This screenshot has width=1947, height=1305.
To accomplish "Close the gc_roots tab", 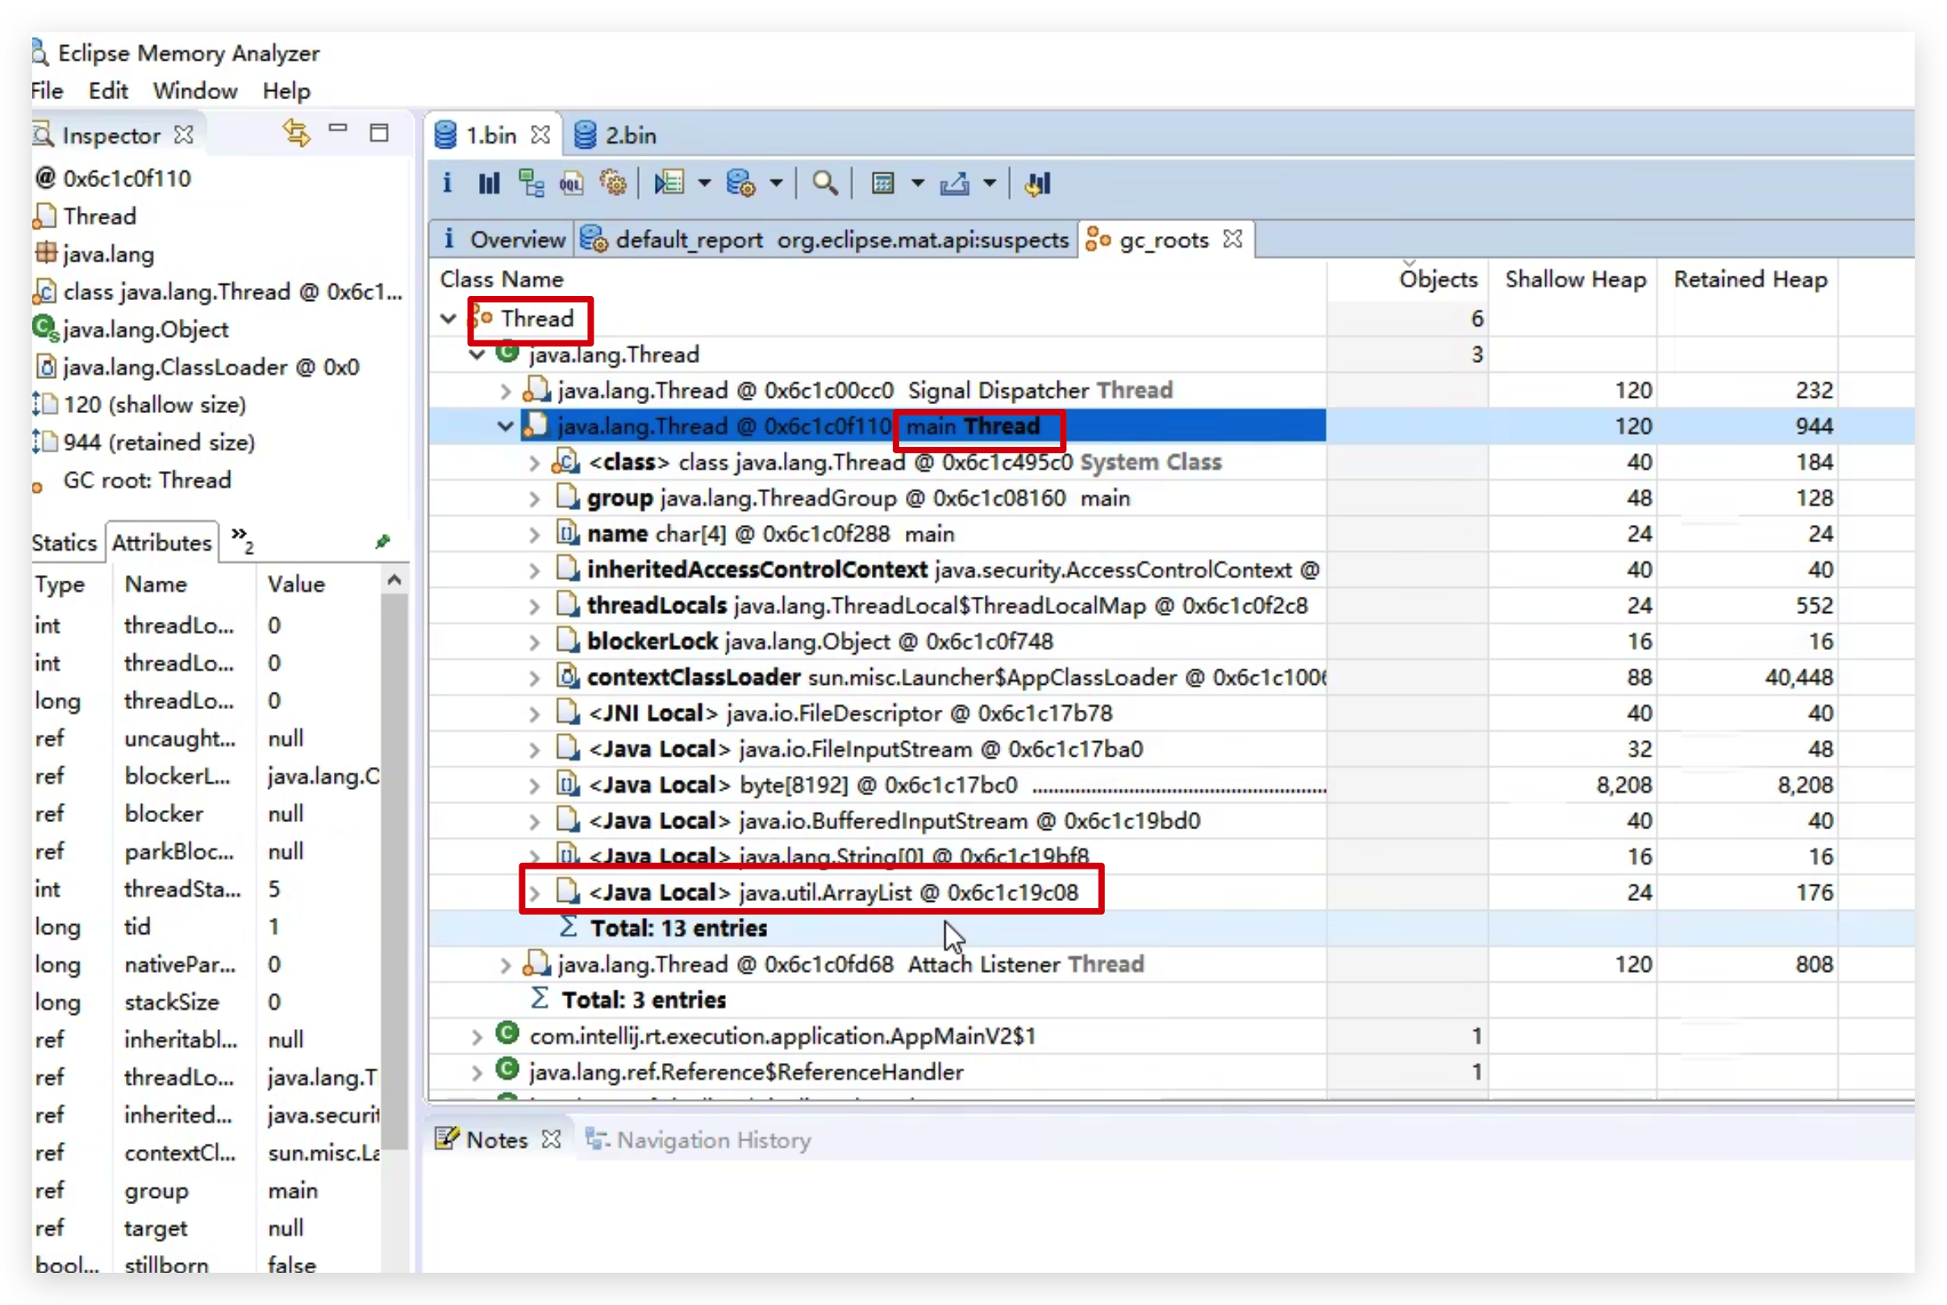I will pyautogui.click(x=1233, y=240).
